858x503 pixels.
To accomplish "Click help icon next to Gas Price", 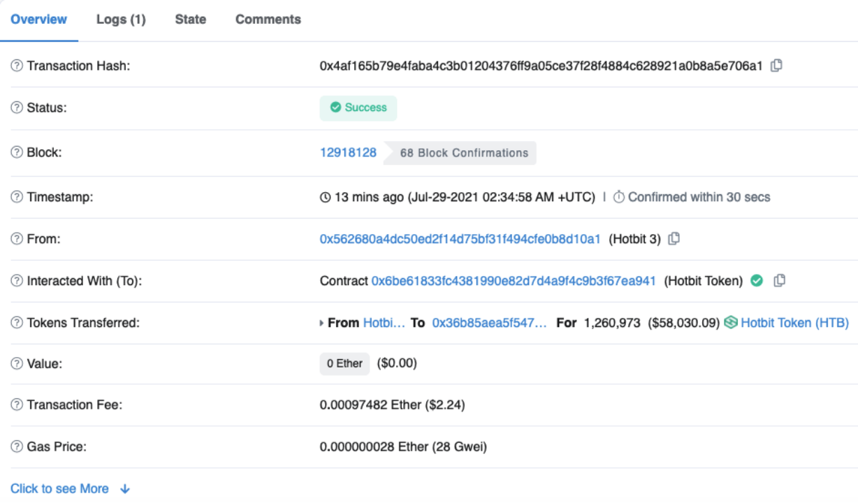I will [17, 446].
